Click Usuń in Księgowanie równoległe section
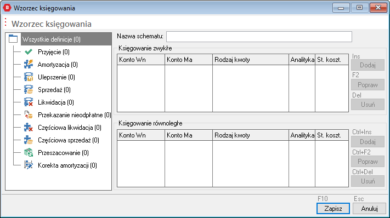The image size is (390, 218). (368, 181)
